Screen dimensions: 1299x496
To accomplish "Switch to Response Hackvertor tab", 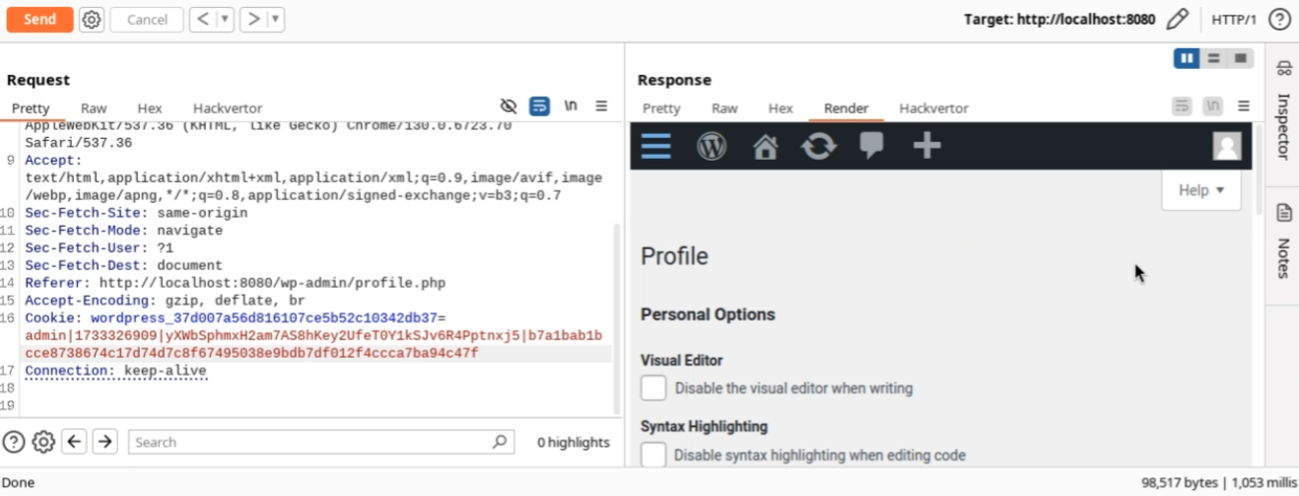I will pyautogui.click(x=933, y=108).
